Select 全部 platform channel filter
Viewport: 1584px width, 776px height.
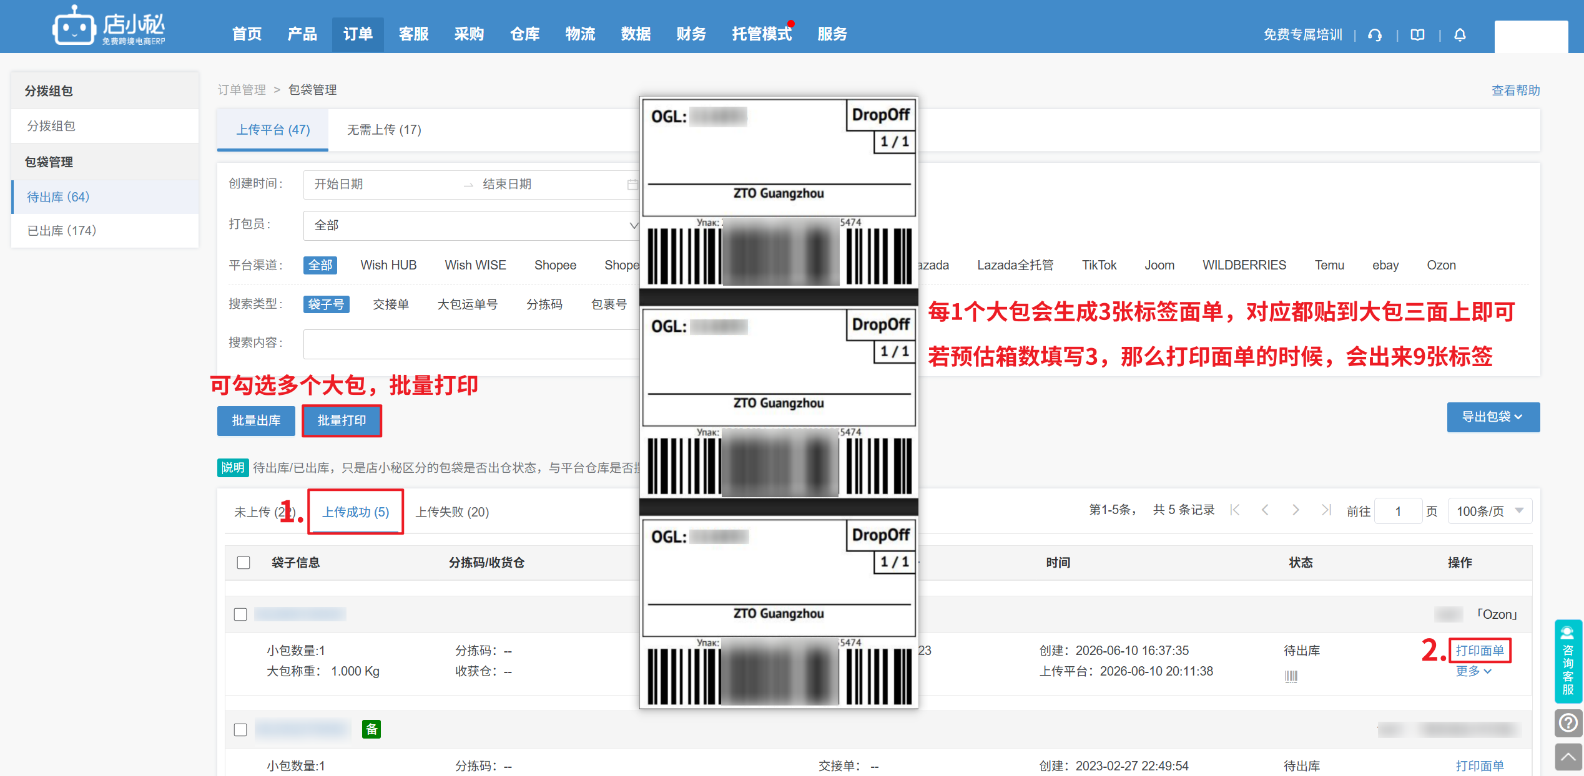(x=320, y=265)
